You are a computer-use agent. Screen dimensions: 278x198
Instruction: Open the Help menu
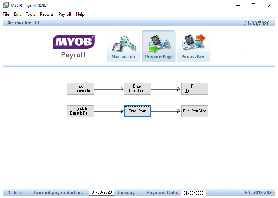[80, 14]
